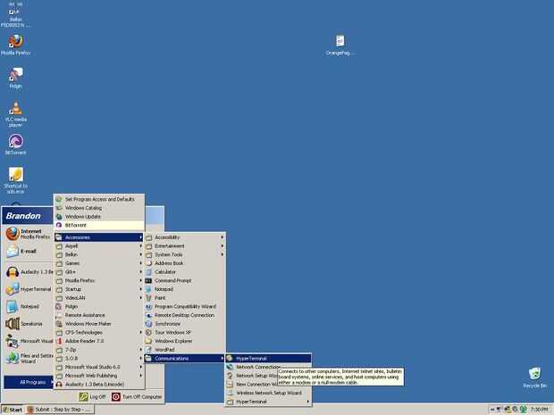The height and width of the screenshot is (415, 554).
Task: Open Address Book in Accessories
Action: tap(185, 263)
